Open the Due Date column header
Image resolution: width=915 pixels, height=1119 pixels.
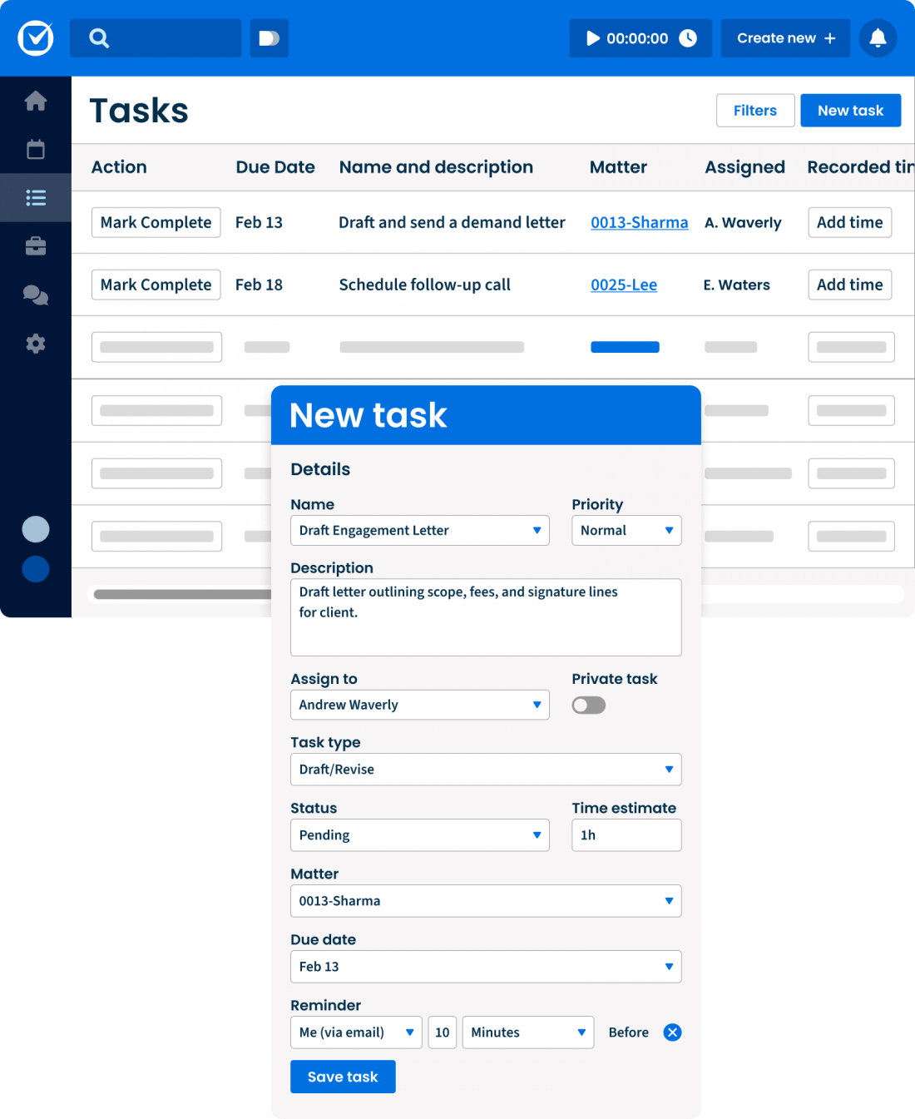(274, 167)
